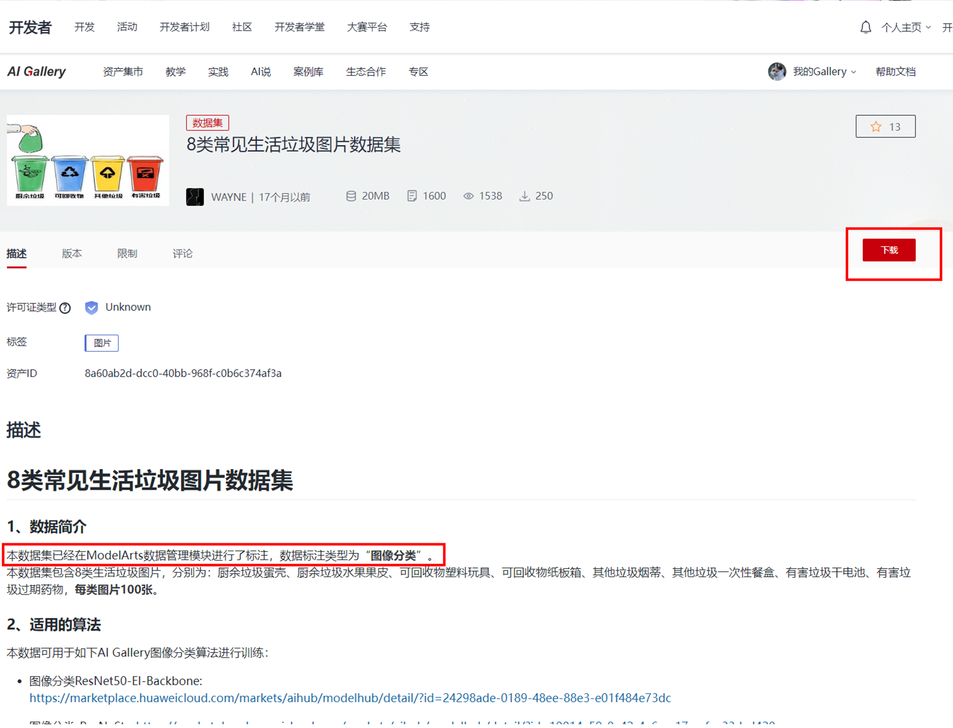Click the 图片 tag label
Viewport: 953px width, 728px height.
click(102, 343)
